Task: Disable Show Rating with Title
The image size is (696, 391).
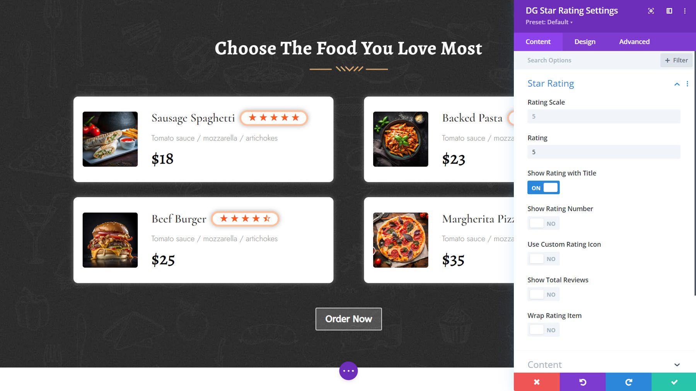Action: (543, 187)
